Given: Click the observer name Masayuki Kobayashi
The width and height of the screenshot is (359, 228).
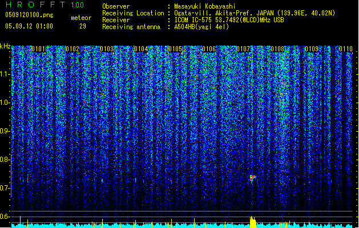Looking at the screenshot, I should 205,6.
